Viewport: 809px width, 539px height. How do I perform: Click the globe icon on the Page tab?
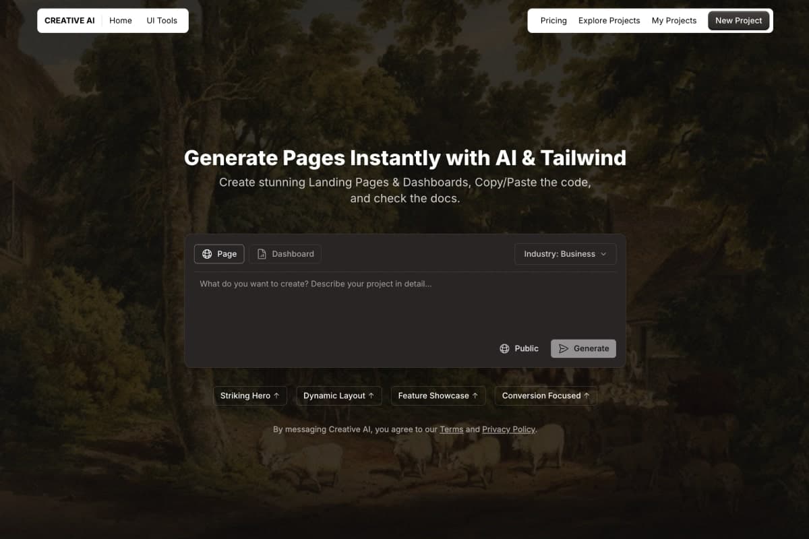207,254
